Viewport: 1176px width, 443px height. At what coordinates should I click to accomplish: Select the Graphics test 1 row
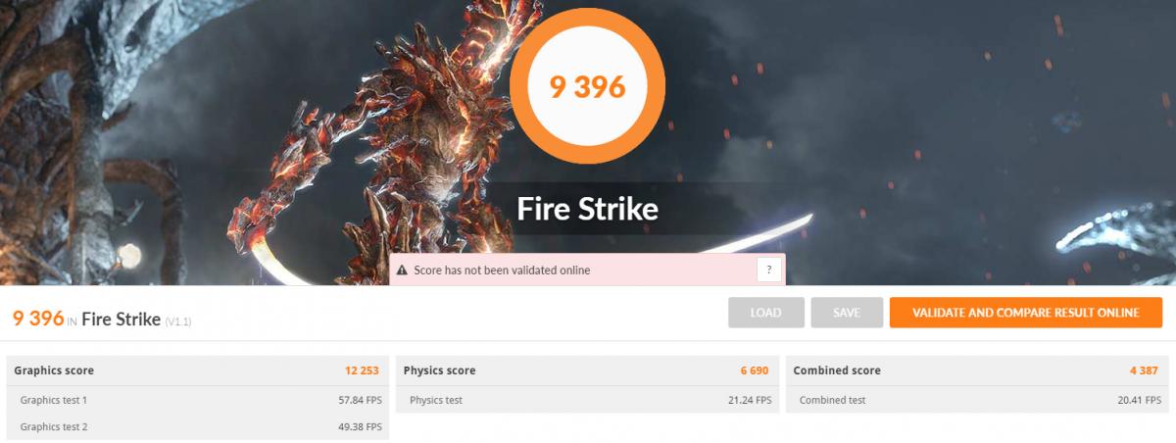coord(197,400)
